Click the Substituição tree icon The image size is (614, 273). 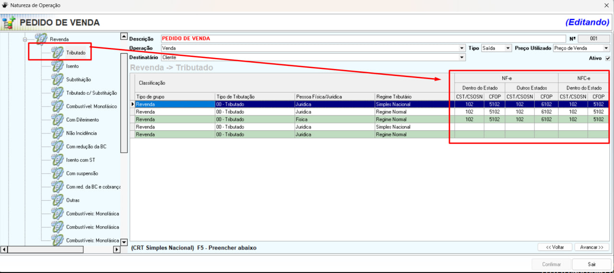58,80
